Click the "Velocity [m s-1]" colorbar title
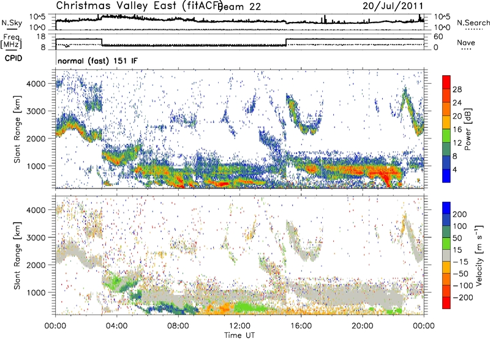Image resolution: width=490 pixels, height=339 pixels. (479, 255)
